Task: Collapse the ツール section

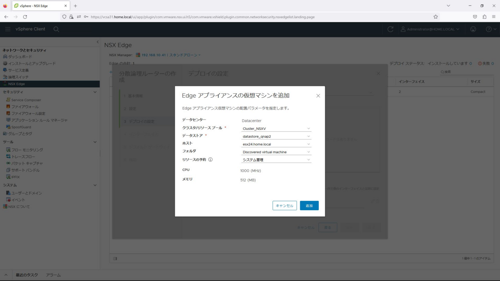Action: [x=95, y=142]
